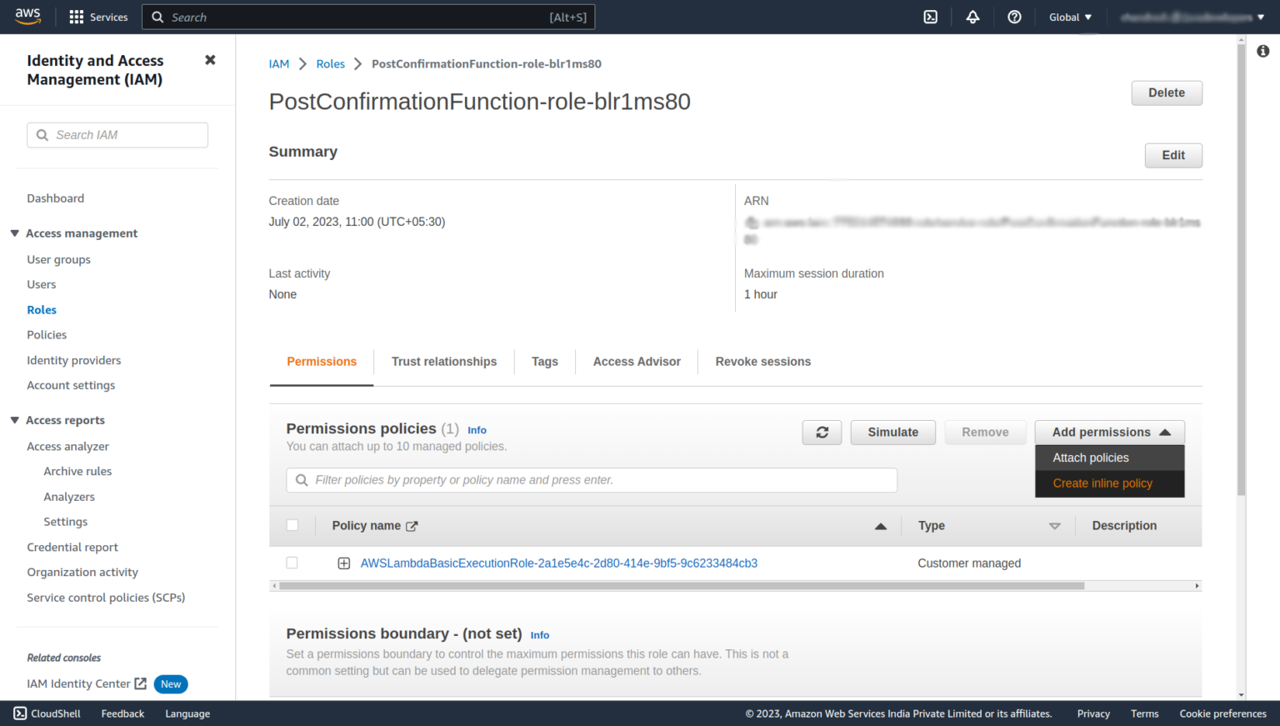Open the help menu
1280x726 pixels.
click(x=1014, y=17)
